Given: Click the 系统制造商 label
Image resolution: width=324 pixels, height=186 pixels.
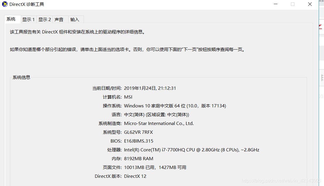Looking at the screenshot, I should tap(110, 124).
